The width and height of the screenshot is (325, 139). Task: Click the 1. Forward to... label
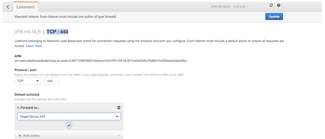tap(28, 108)
